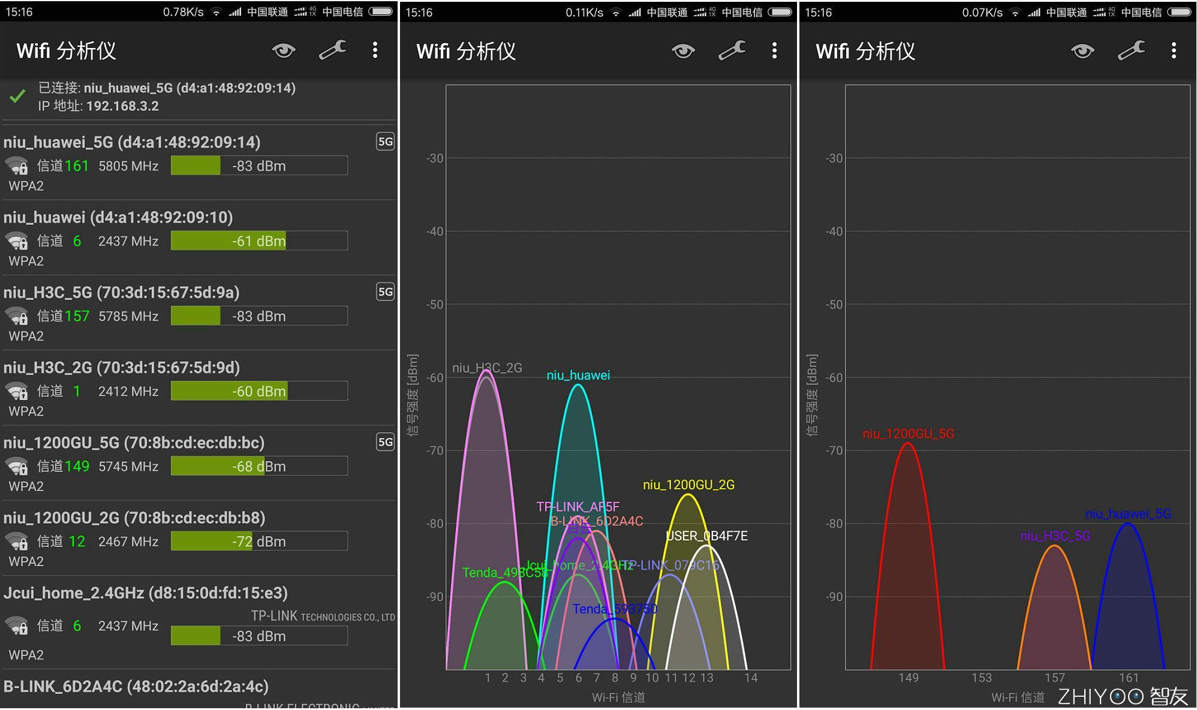Tap channel 149 value in list
The height and width of the screenshot is (710, 1197).
click(77, 467)
